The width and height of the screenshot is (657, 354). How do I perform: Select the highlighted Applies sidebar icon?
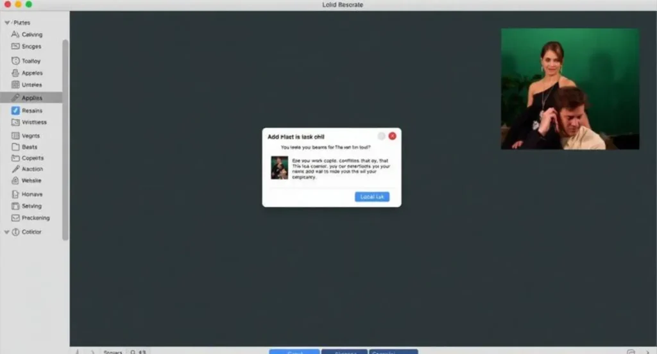click(x=15, y=97)
